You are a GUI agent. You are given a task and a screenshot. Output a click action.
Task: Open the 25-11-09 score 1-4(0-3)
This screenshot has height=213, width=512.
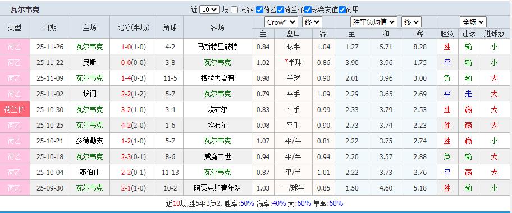133,78
